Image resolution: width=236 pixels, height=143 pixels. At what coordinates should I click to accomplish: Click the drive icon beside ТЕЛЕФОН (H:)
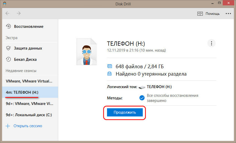pyautogui.click(x=142, y=87)
